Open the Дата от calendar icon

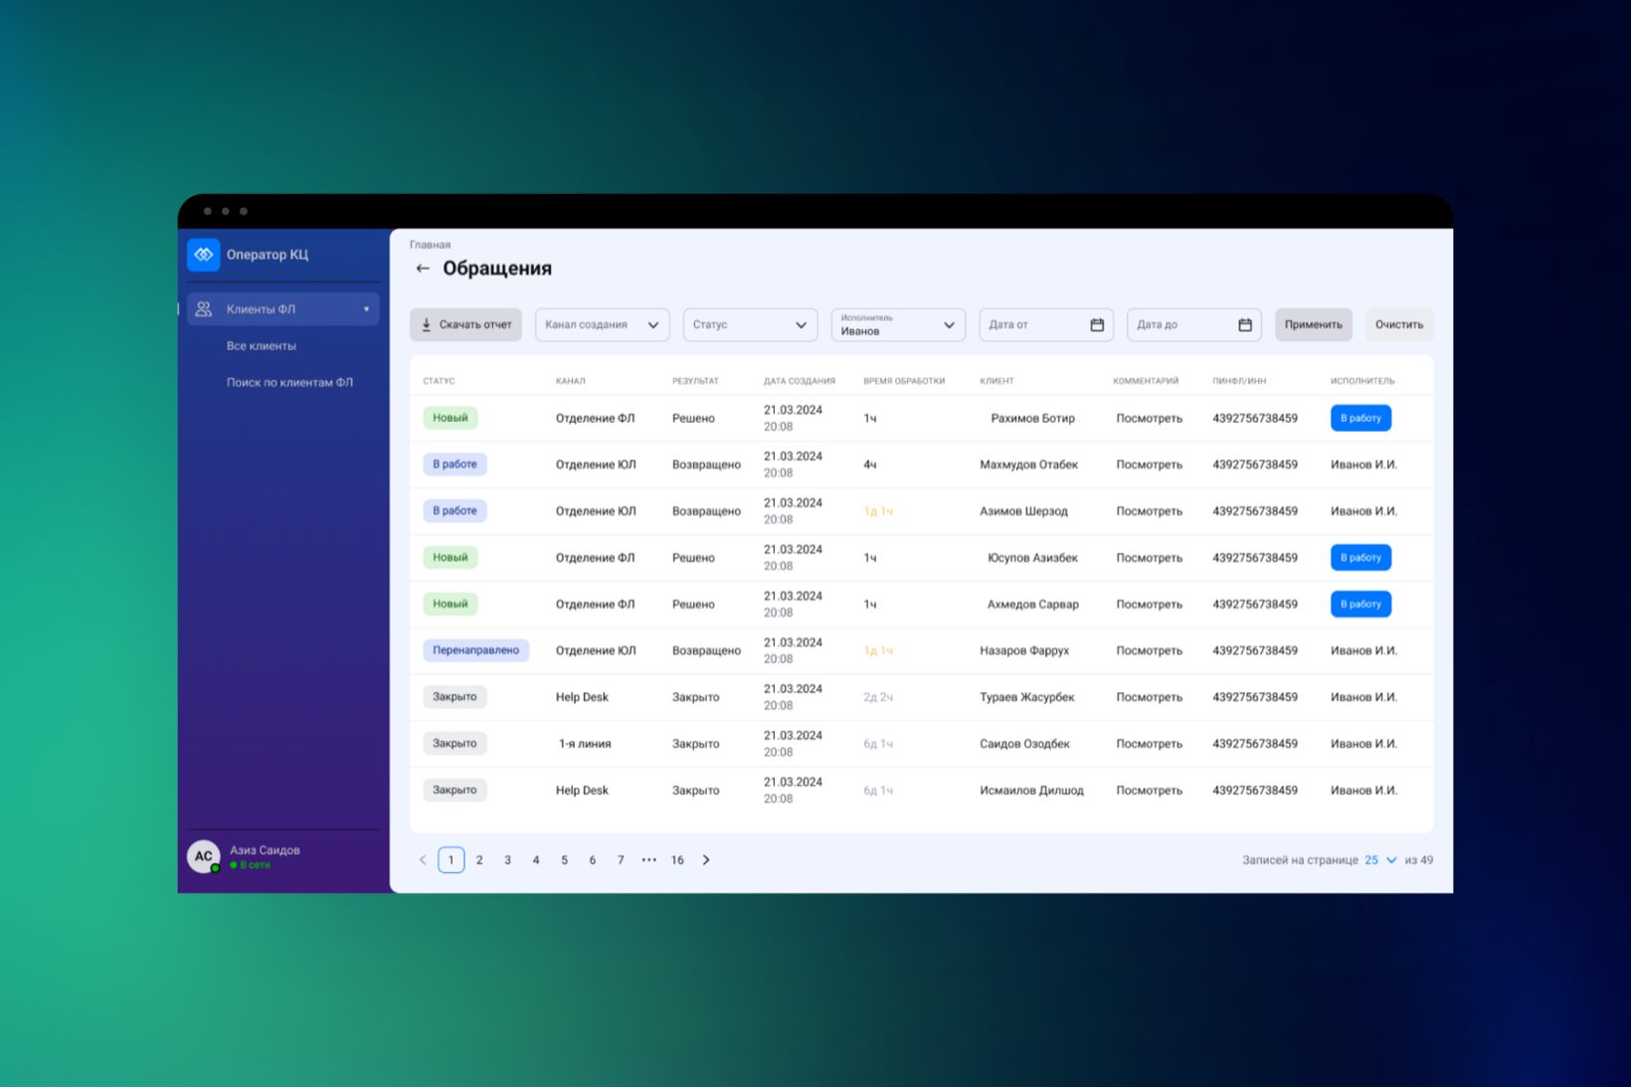click(1097, 325)
